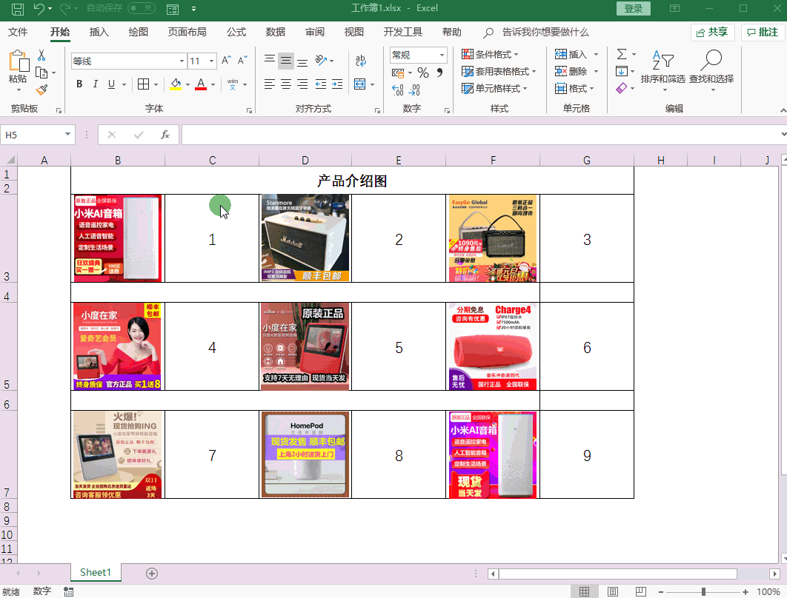The height and width of the screenshot is (598, 787).
Task: Click the insert function fx icon
Action: [x=165, y=135]
